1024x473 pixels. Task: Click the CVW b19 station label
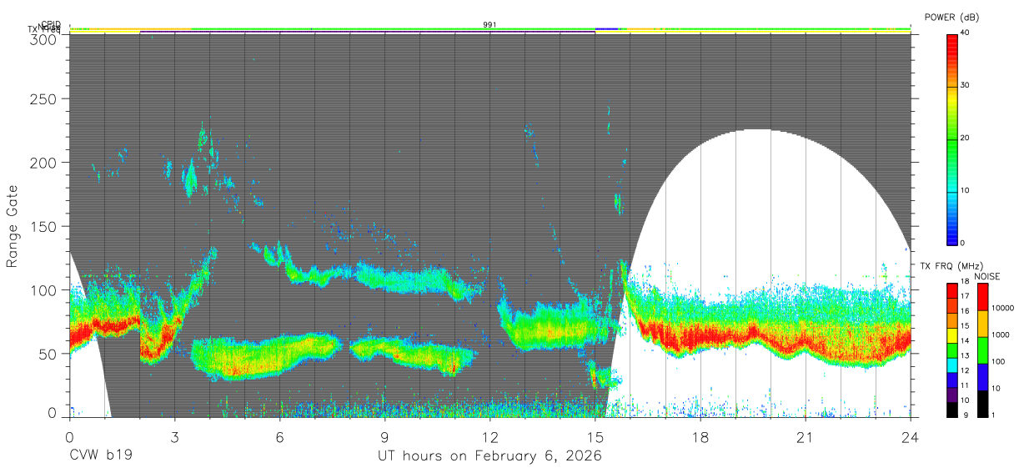tap(100, 455)
